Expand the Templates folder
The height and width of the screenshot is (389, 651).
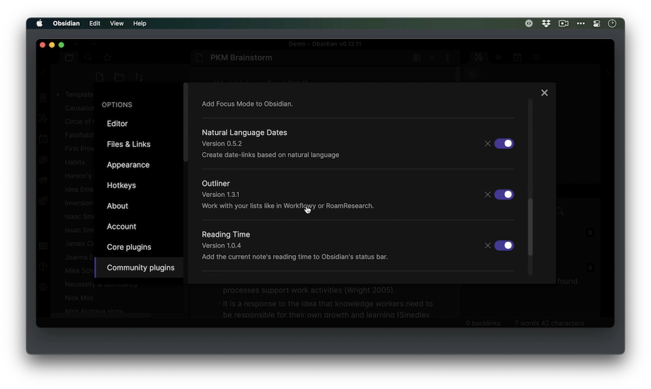(x=58, y=94)
